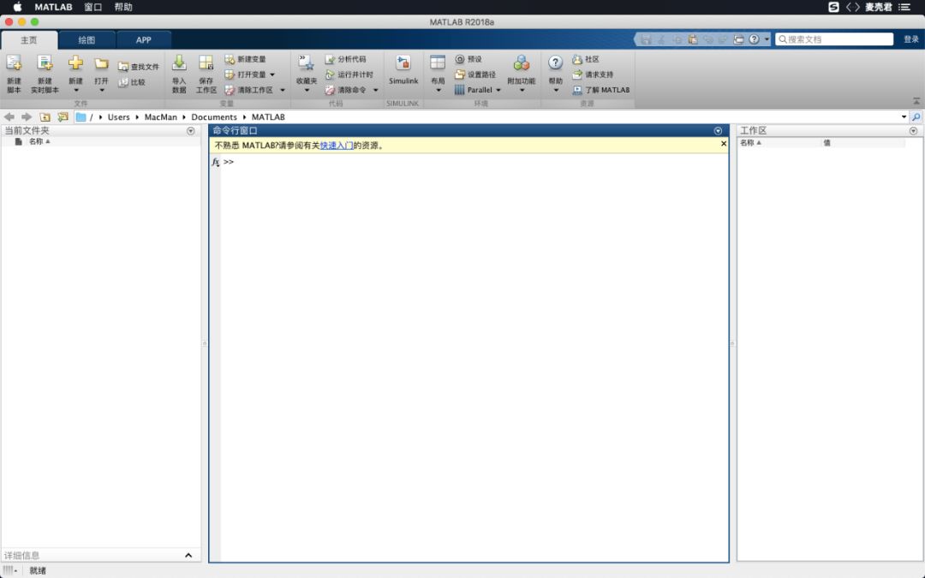The height and width of the screenshot is (578, 925).
Task: Go up one folder level
Action: pyautogui.click(x=45, y=116)
